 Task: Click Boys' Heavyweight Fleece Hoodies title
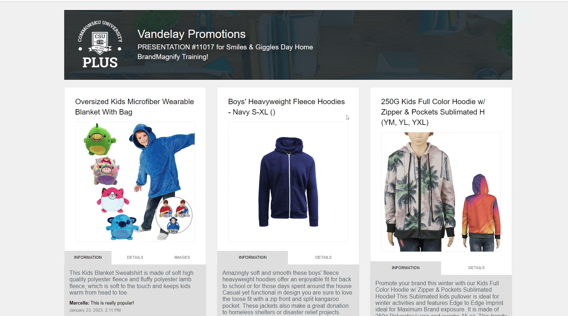point(286,107)
